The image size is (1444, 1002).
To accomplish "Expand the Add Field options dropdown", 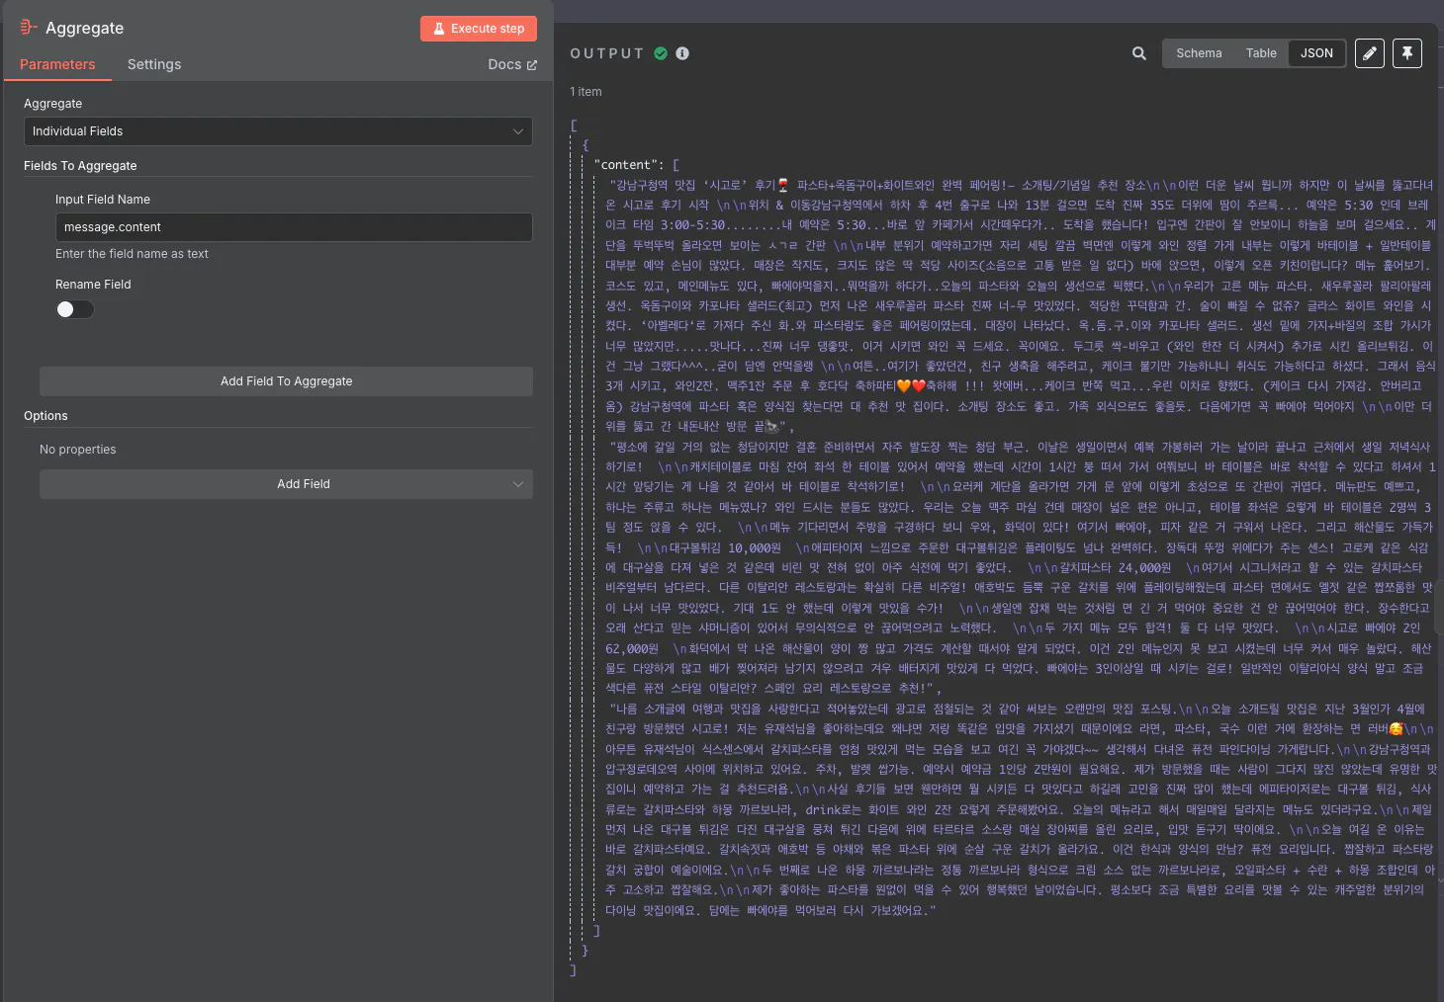I will (286, 484).
